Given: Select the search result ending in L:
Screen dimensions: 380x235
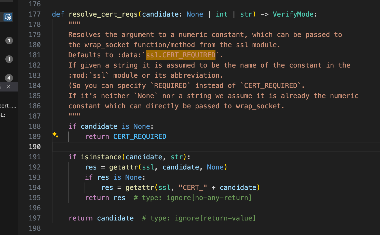Looking at the screenshot, I should [3, 115].
